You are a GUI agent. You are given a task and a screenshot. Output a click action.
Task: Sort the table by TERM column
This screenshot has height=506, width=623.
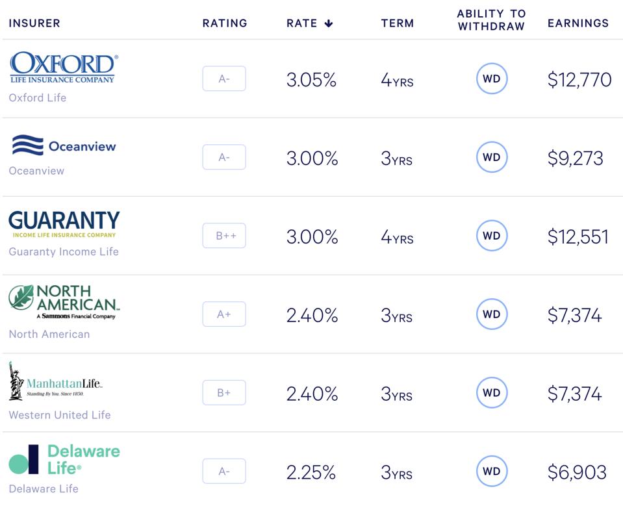[398, 23]
